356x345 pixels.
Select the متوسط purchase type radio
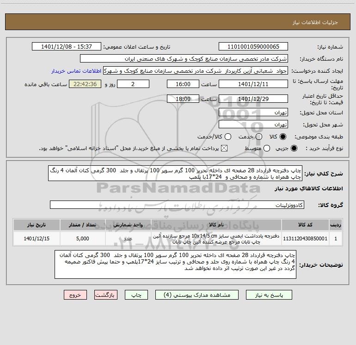pos(267,148)
